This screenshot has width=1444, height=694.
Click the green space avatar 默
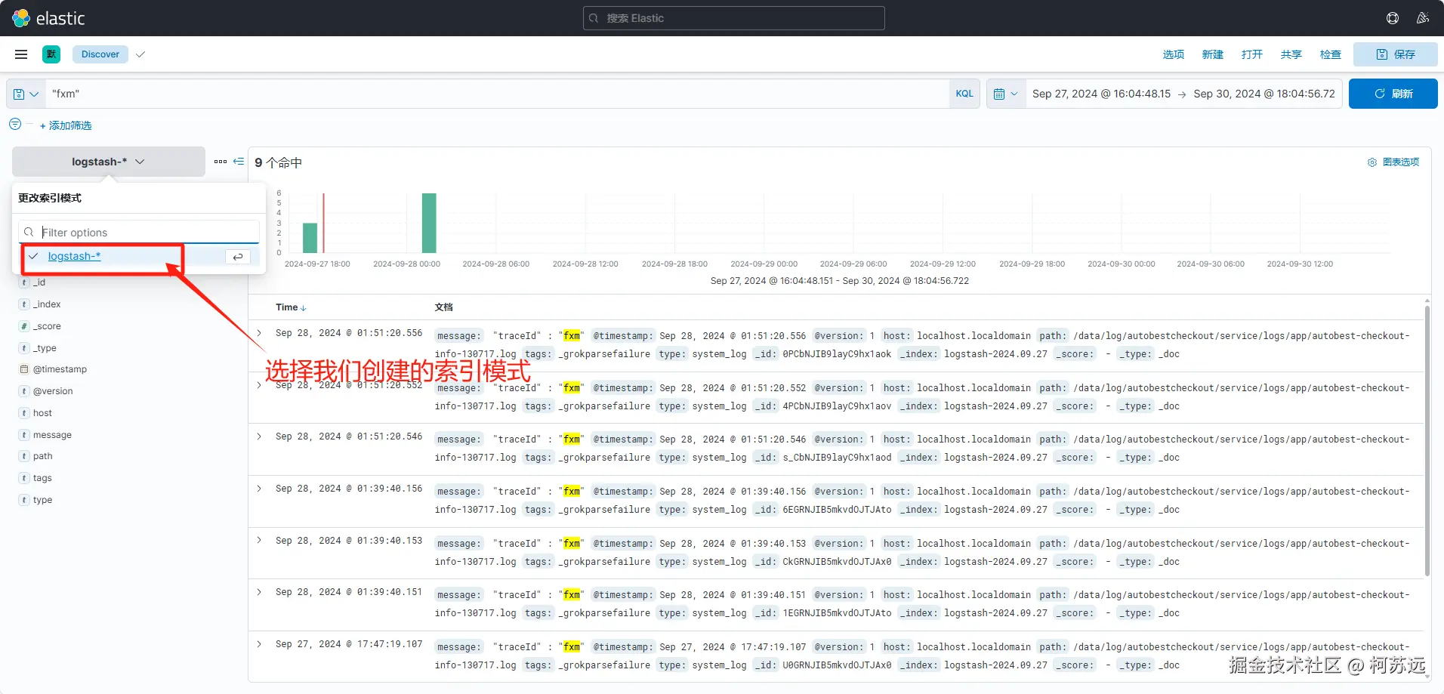tap(51, 54)
